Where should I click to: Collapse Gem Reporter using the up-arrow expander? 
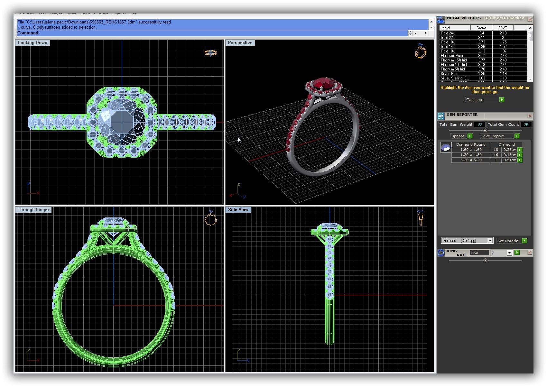pyautogui.click(x=485, y=130)
